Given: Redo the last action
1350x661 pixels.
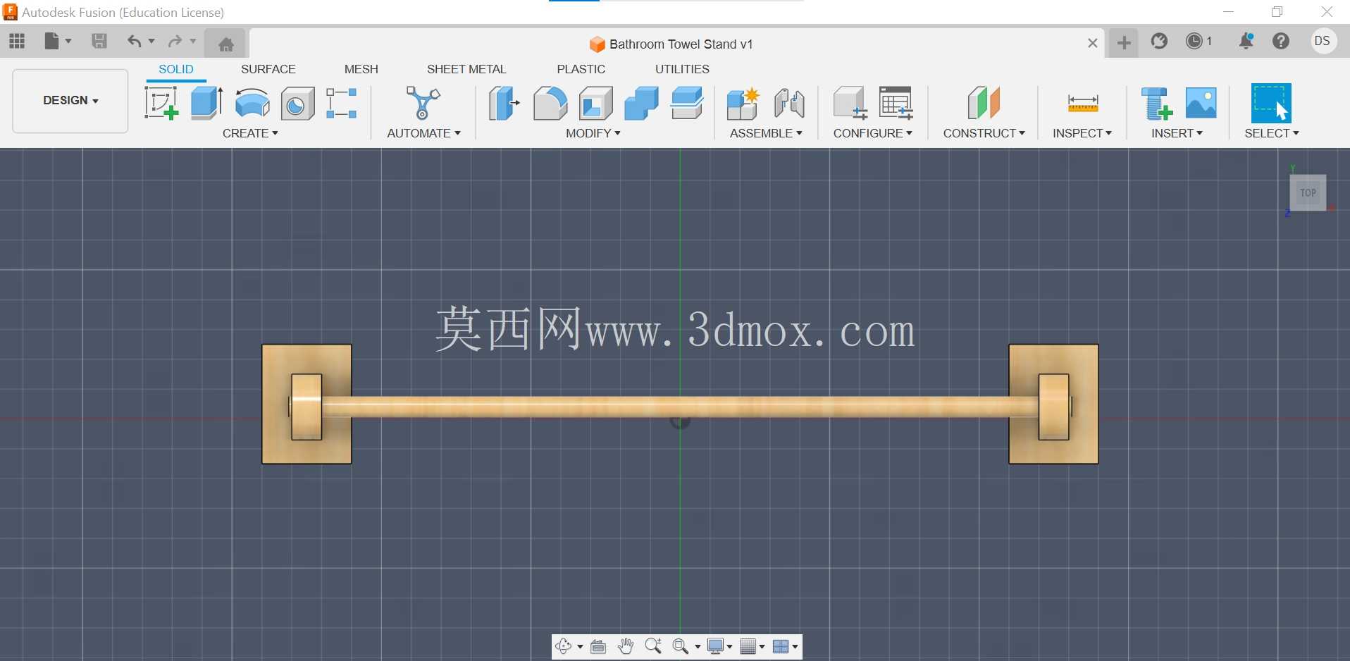Looking at the screenshot, I should 175,41.
